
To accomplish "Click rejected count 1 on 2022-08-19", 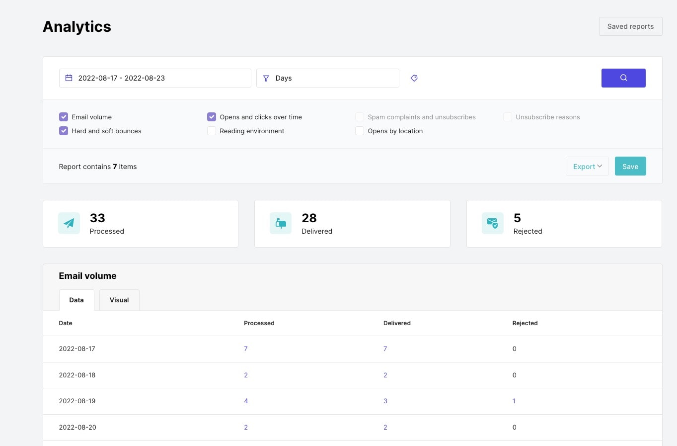I will (514, 401).
